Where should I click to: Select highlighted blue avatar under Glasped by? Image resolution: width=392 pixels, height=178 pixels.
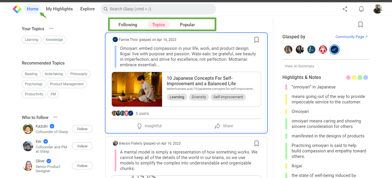click(x=335, y=50)
